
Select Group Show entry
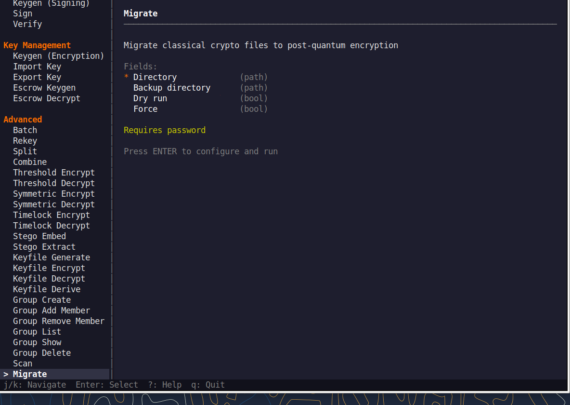tap(37, 342)
